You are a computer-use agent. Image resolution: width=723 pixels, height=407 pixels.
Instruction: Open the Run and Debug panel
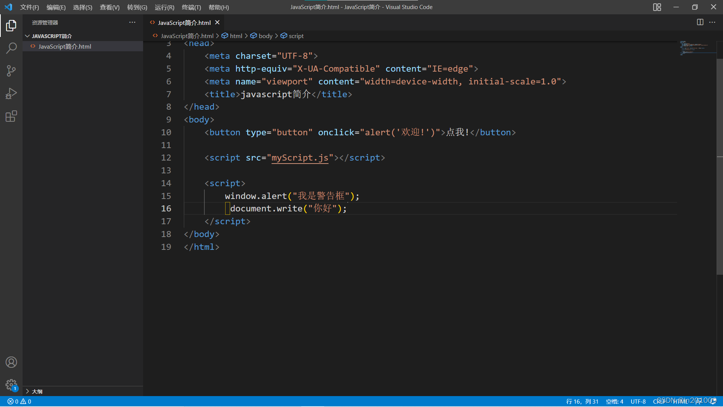(11, 93)
